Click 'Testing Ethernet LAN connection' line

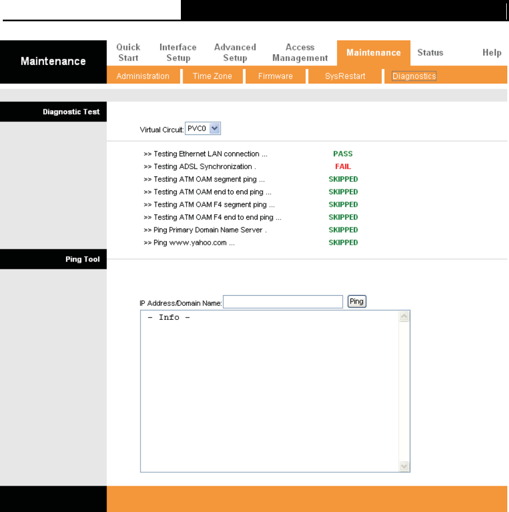click(x=206, y=154)
